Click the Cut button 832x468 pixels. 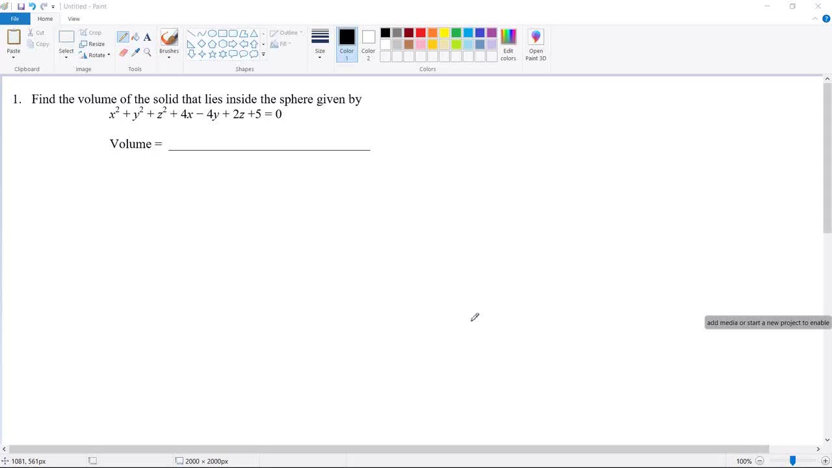(x=36, y=32)
